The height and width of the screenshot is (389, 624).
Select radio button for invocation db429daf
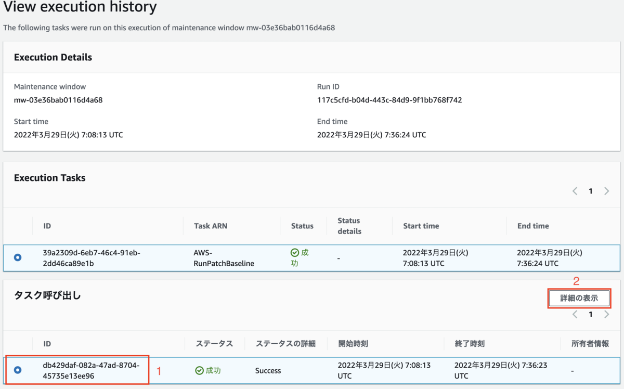click(x=18, y=370)
